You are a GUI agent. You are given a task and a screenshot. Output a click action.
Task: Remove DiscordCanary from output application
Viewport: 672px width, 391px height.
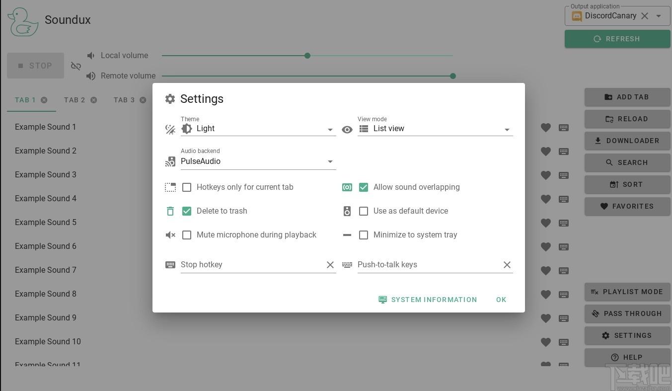point(645,16)
